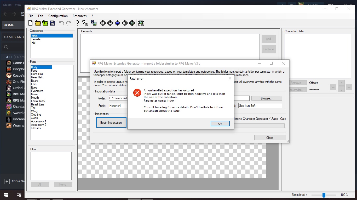Select Clothing in the Parts list
The image size is (357, 200).
click(36, 115)
